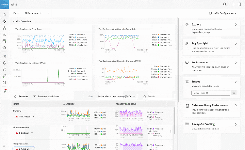Open the alerts bell icon in the sidebar
The height and width of the screenshot is (150, 245).
point(4,63)
